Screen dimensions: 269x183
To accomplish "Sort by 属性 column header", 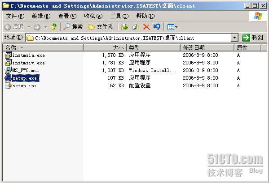I will point(247,48).
